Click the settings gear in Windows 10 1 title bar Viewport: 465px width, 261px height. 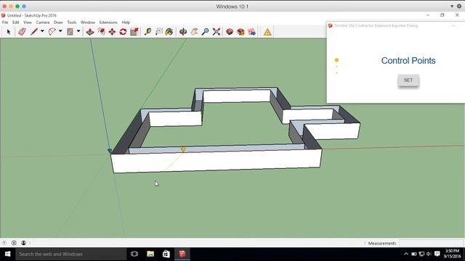click(x=459, y=7)
